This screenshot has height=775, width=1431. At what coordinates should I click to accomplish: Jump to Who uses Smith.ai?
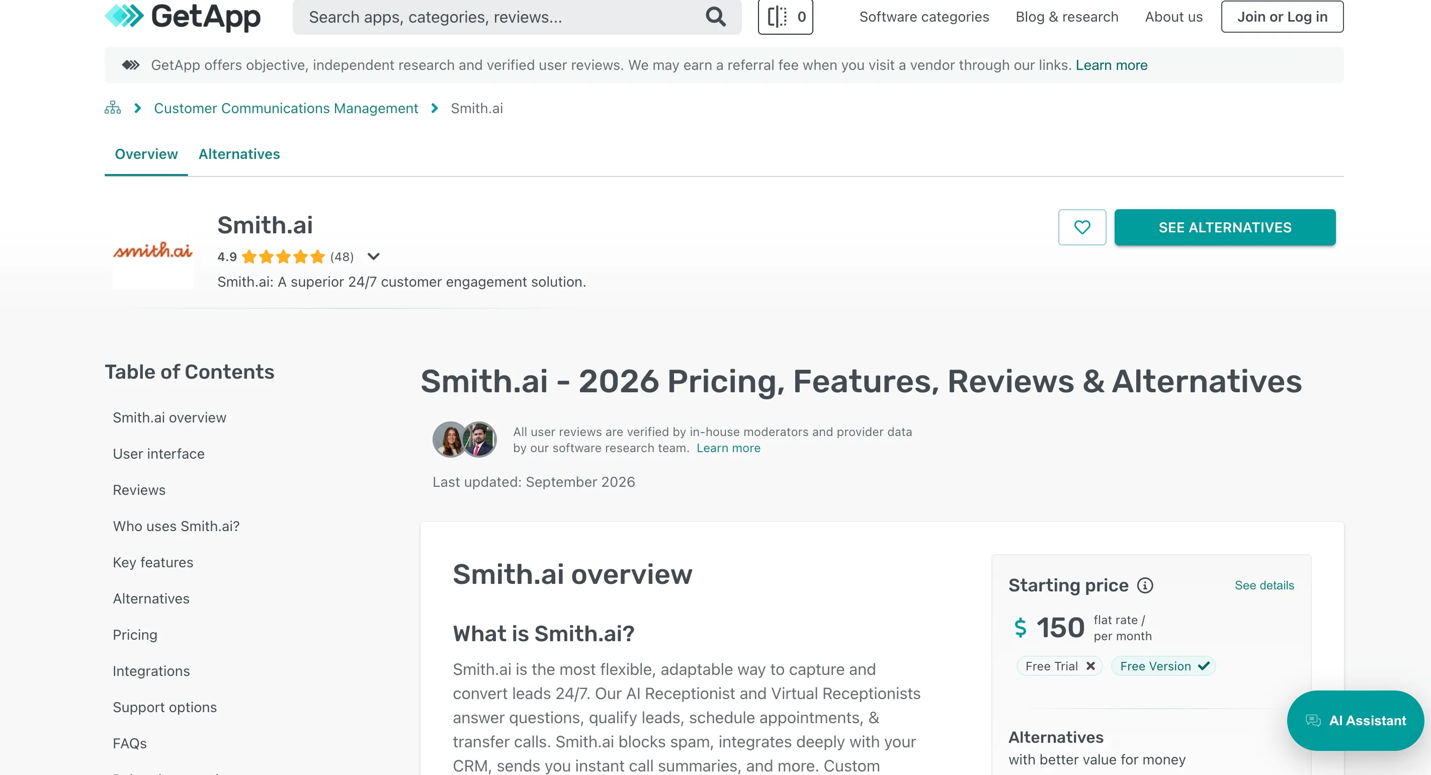click(176, 526)
